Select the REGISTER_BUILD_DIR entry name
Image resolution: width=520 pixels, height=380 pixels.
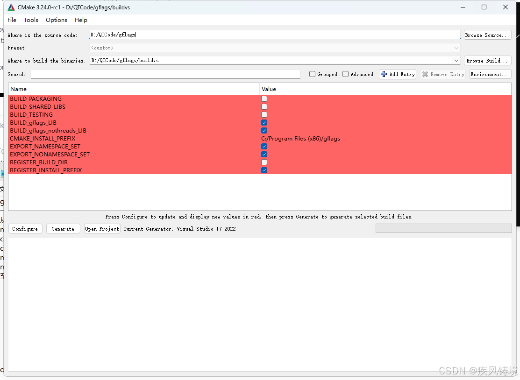pyautogui.click(x=39, y=162)
